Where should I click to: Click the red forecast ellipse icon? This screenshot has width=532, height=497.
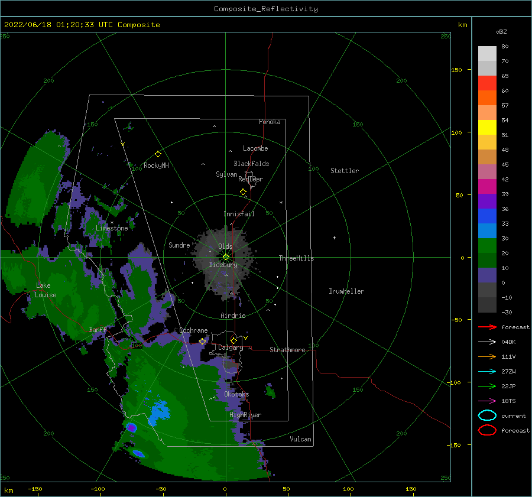[x=487, y=430]
